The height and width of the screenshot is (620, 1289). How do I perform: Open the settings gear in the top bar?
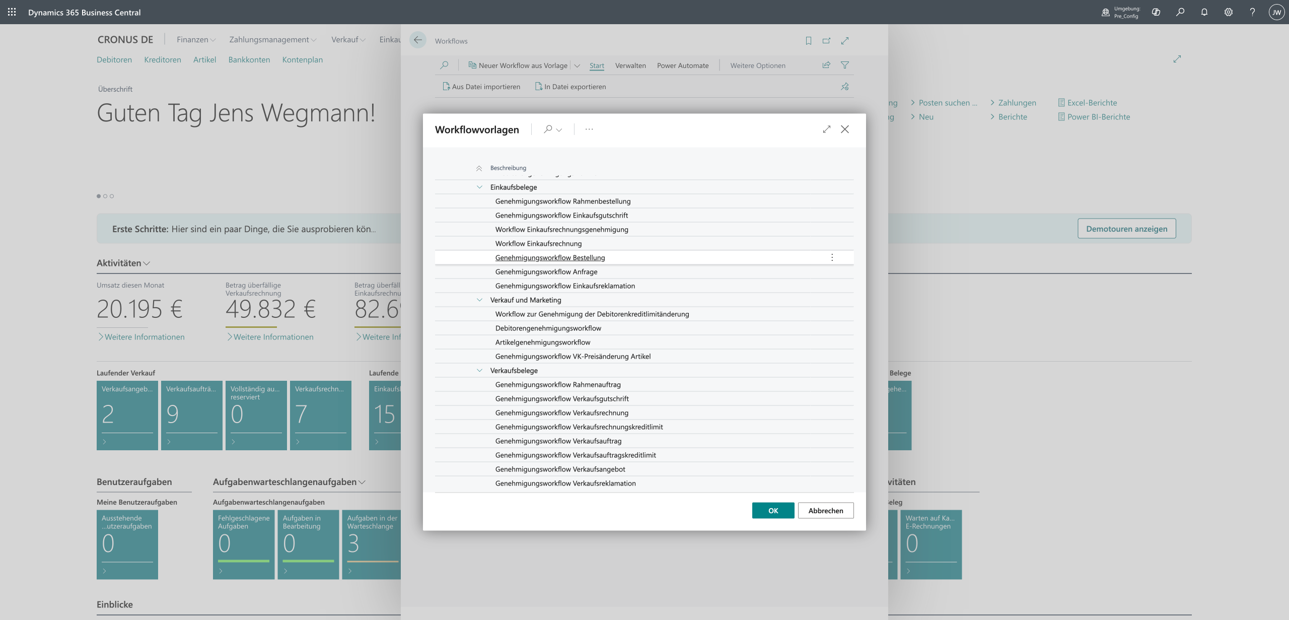click(x=1228, y=12)
